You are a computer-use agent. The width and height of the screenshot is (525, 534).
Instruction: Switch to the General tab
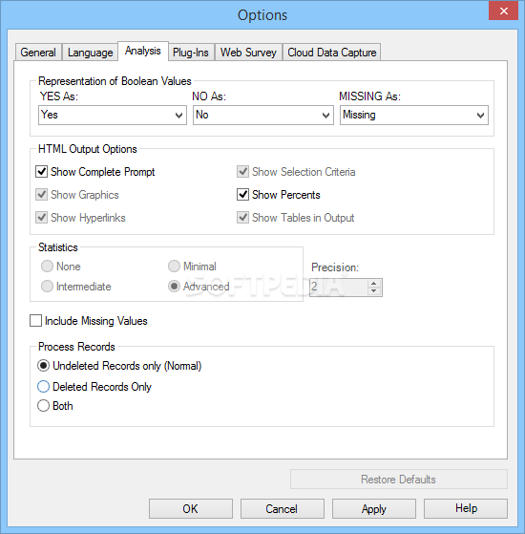tap(38, 53)
